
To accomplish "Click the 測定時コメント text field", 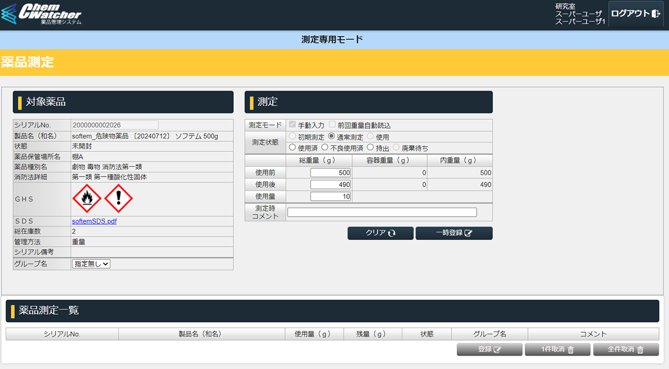I will [382, 212].
